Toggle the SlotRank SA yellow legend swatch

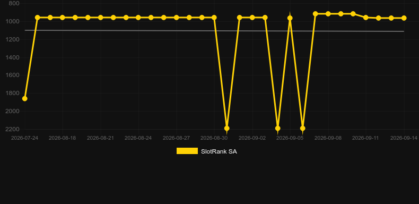[x=187, y=151]
